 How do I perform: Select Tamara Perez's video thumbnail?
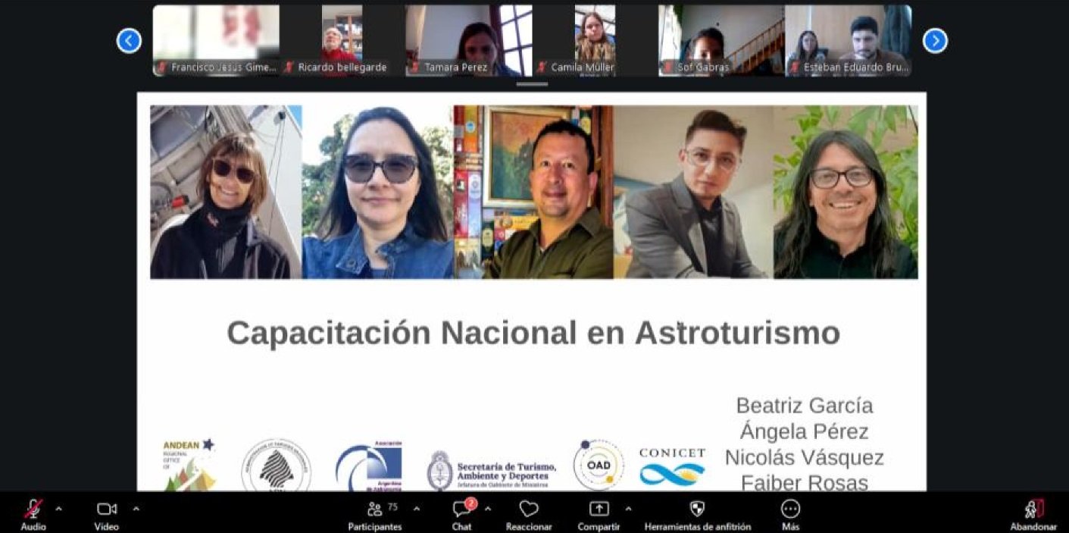coord(469,40)
